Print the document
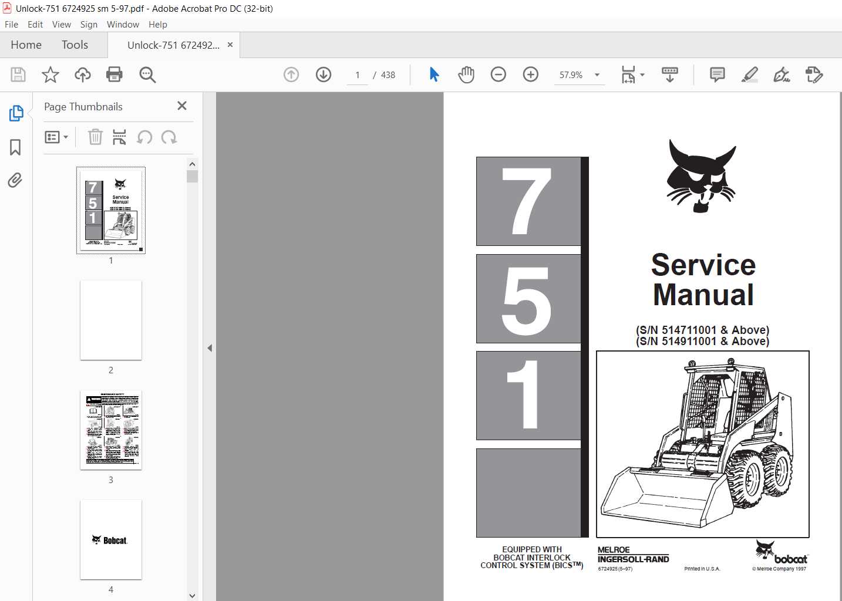842x601 pixels. pos(114,75)
